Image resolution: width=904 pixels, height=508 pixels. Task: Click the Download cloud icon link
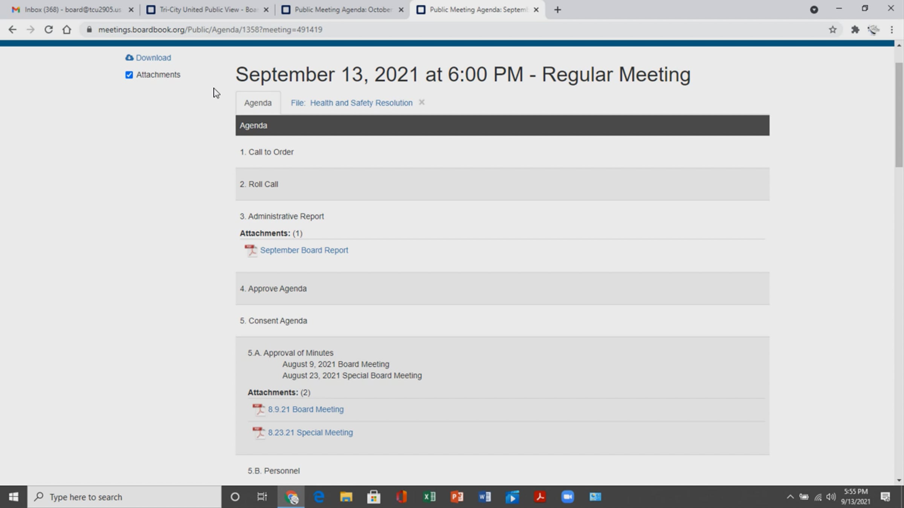[148, 58]
